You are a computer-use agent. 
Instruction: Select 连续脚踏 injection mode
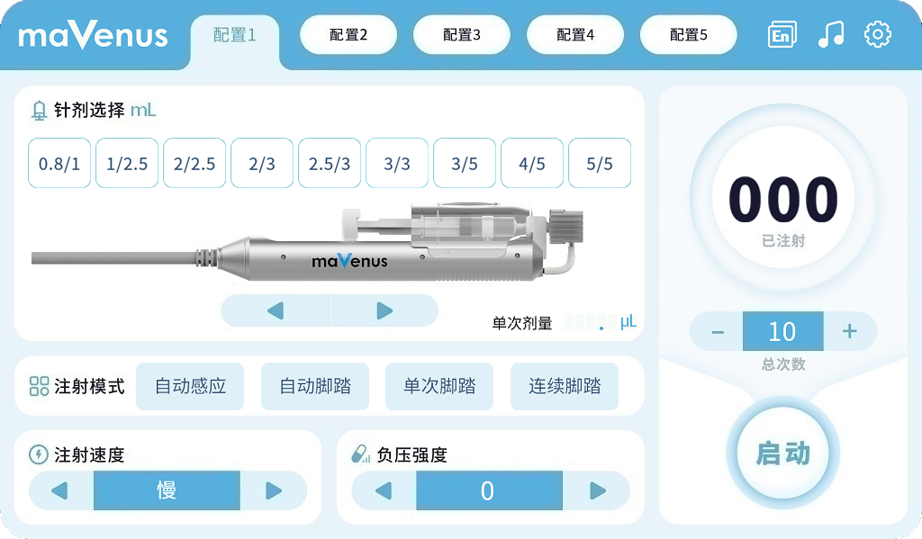point(565,386)
